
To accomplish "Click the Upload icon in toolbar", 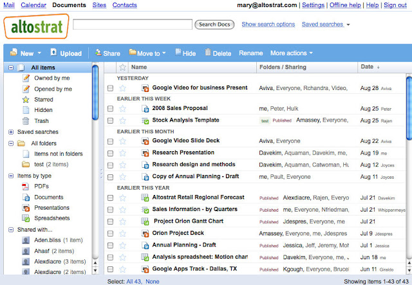I will coord(54,53).
